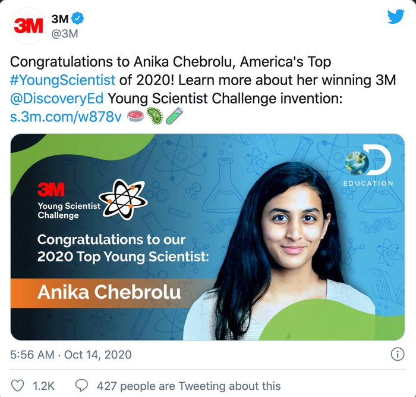Click the Discovery Education logo in image
The height and width of the screenshot is (397, 416).
(x=368, y=167)
